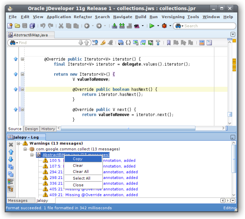Viewport: 245px width, 219px height.
Task: Click the Save All icon
Action: point(32,26)
